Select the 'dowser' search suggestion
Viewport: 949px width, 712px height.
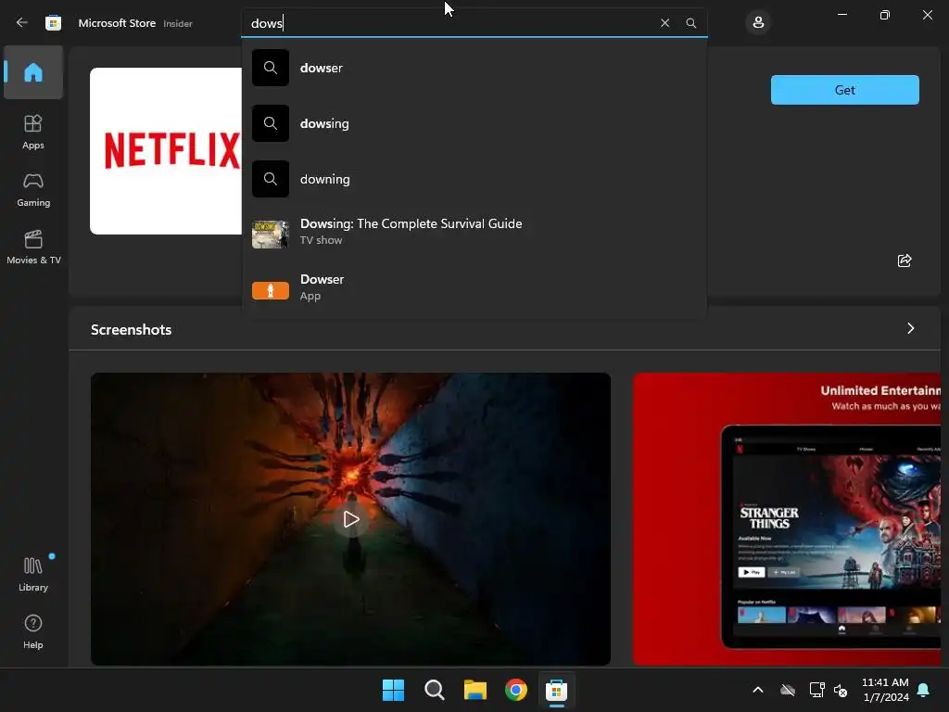[x=474, y=68]
